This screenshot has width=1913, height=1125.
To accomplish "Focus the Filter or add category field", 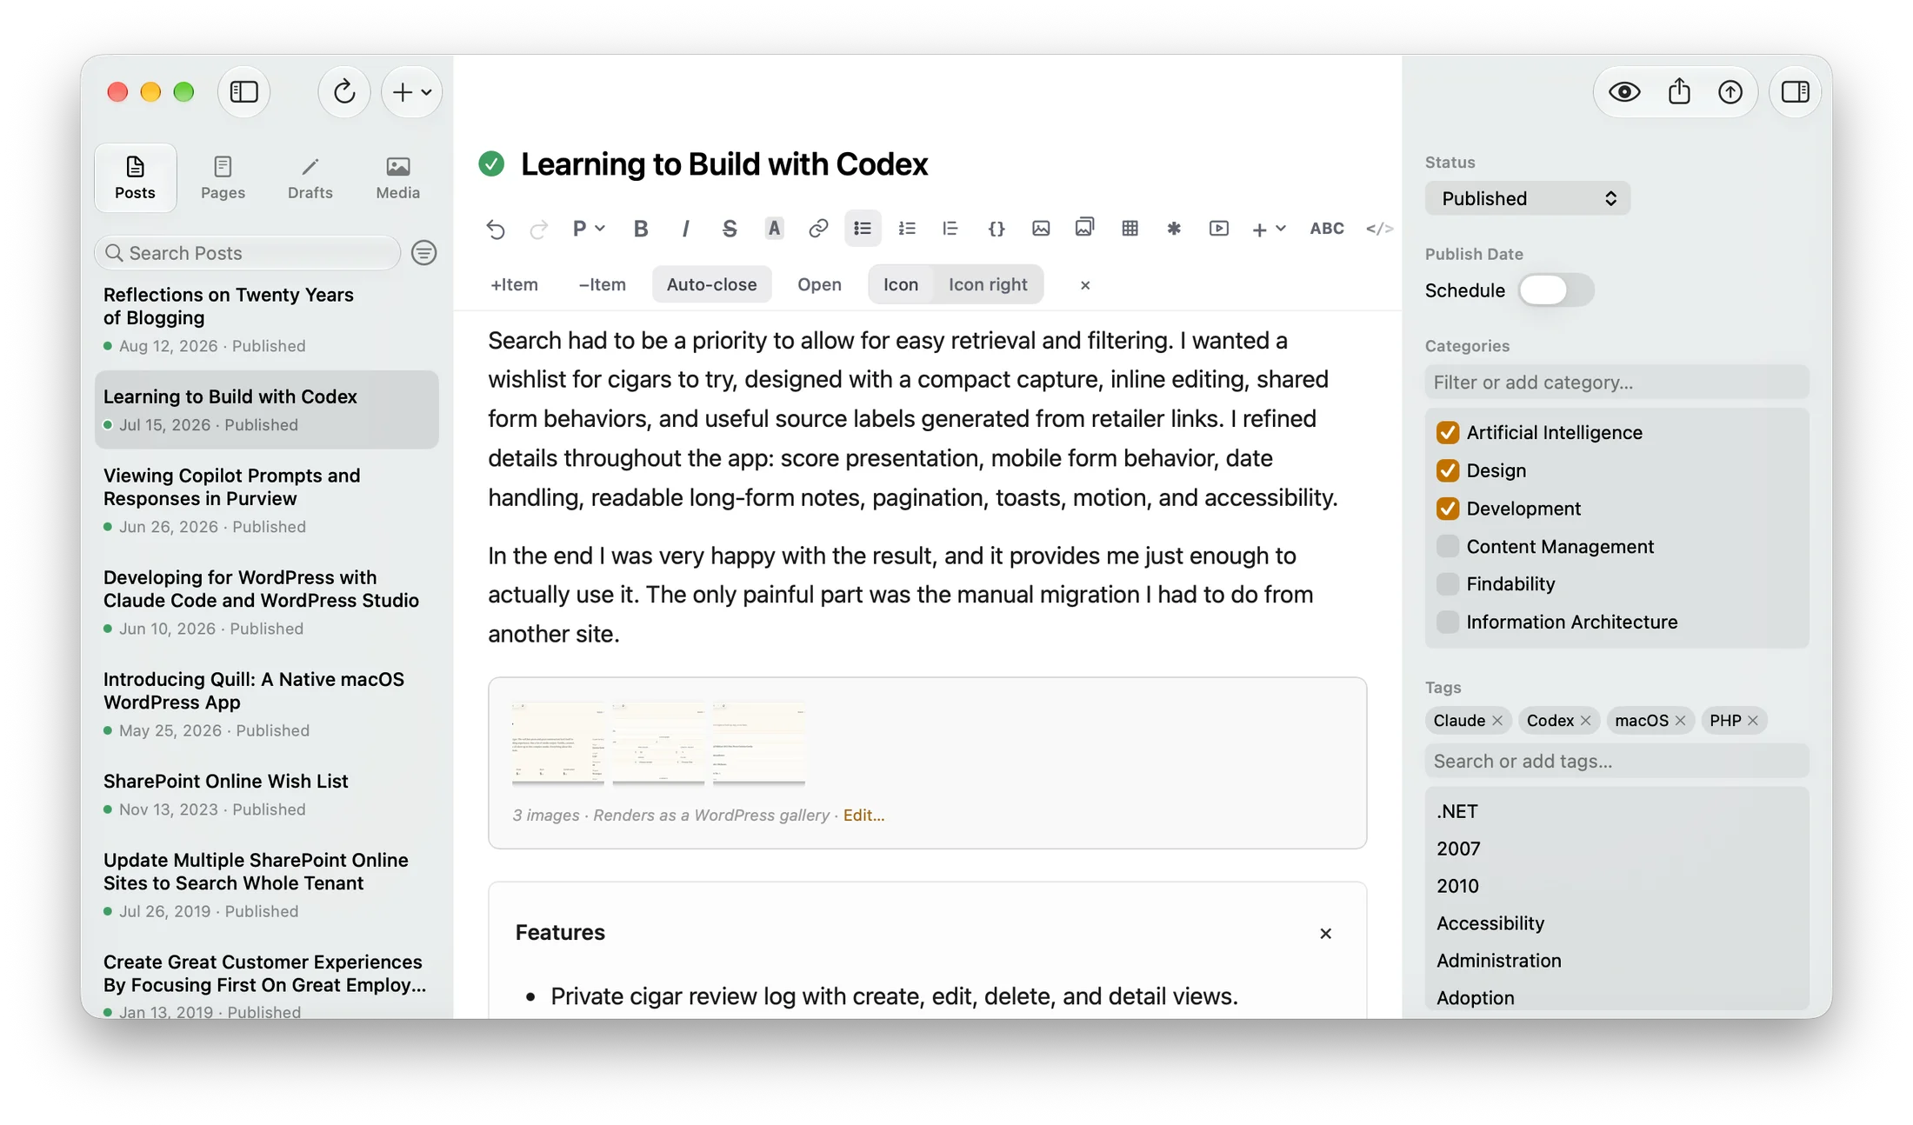I will pos(1616,383).
